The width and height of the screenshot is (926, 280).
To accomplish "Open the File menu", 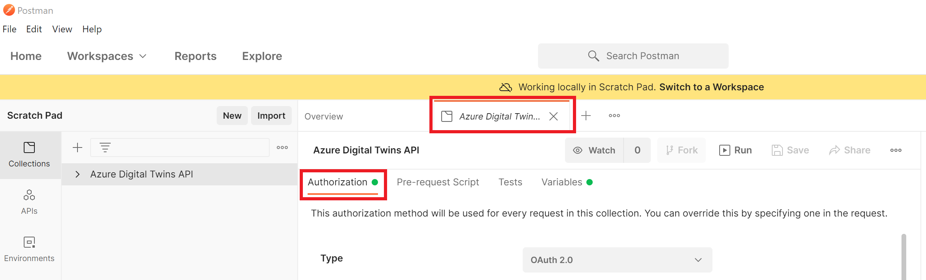I will pyautogui.click(x=9, y=29).
